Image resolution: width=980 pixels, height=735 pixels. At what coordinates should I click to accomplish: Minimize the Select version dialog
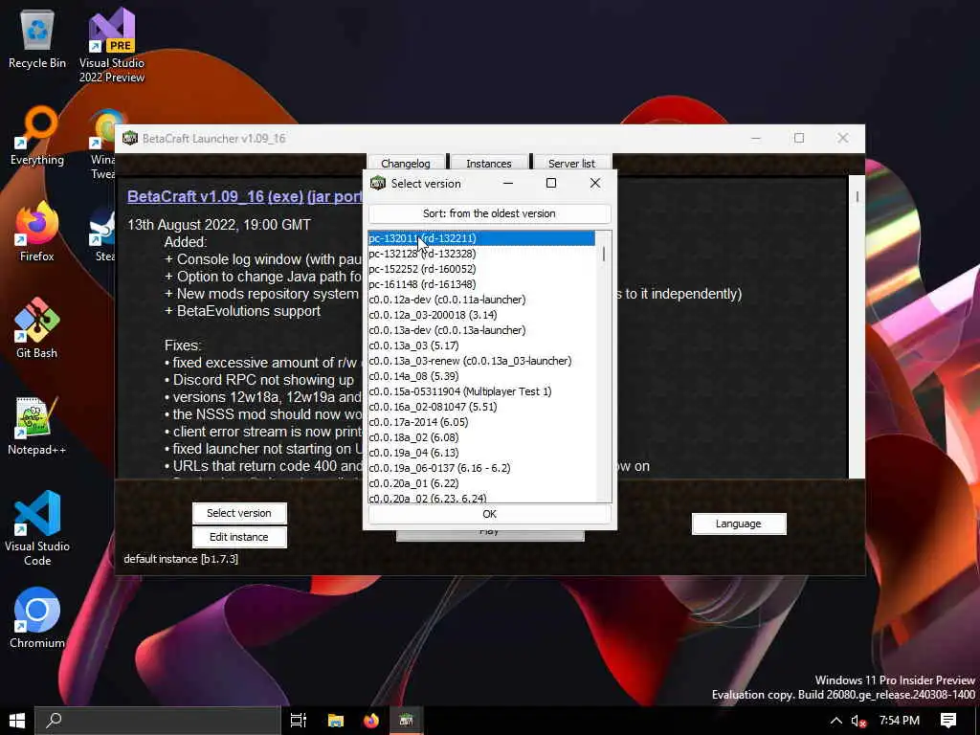tap(508, 183)
